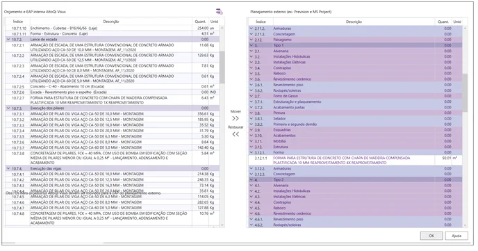Select row 10.7.1.11 Forma - Estrutura - Concreto
This screenshot has width=478, height=251.
tap(112, 33)
